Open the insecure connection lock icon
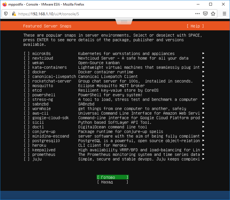 14,14
